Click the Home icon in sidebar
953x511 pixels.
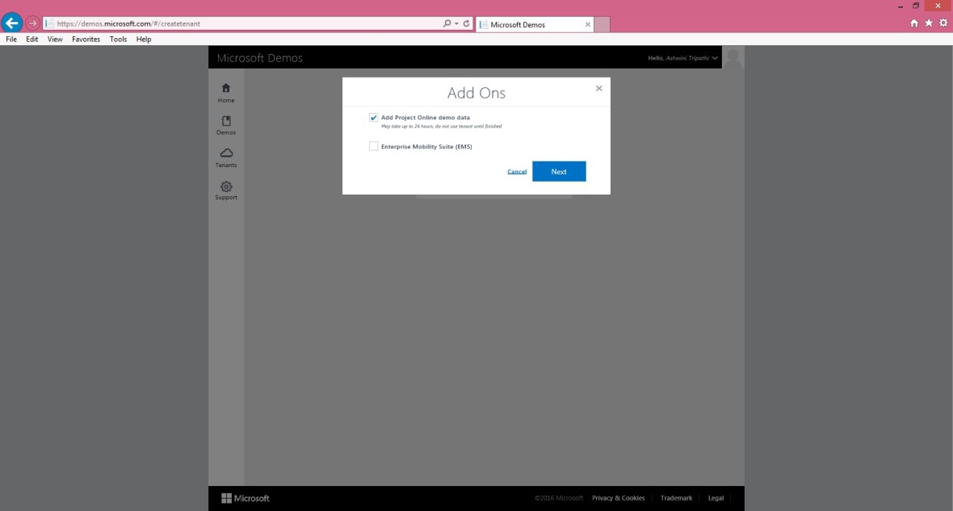[x=226, y=88]
